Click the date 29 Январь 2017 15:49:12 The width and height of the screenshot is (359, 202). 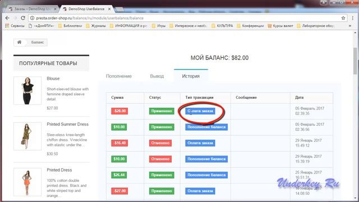tap(309, 143)
